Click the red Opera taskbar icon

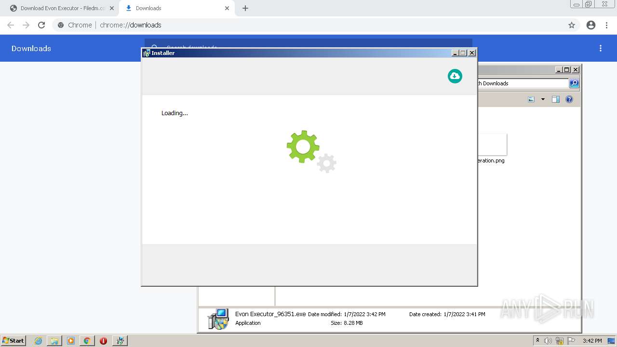pyautogui.click(x=103, y=341)
